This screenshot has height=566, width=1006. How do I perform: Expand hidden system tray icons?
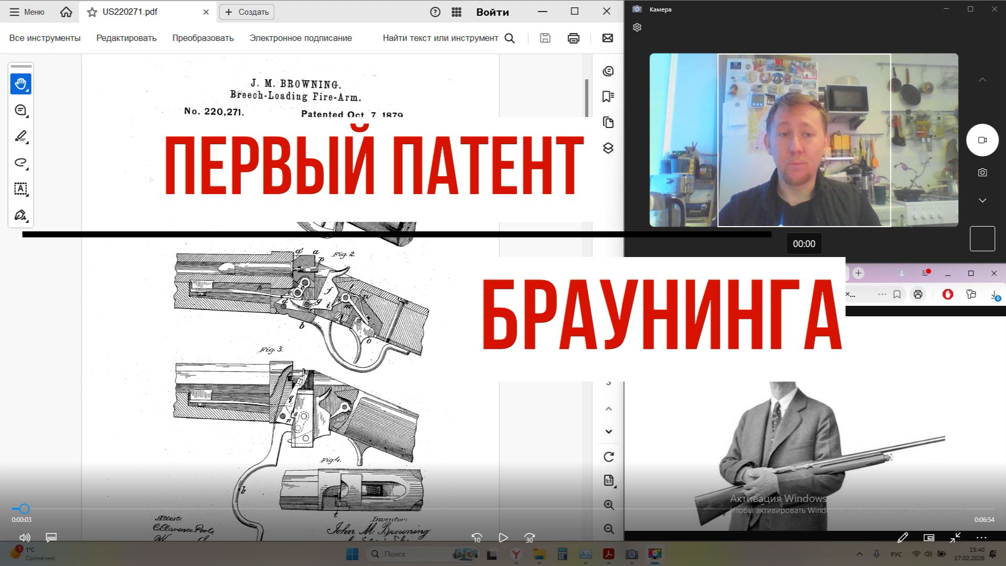[860, 553]
